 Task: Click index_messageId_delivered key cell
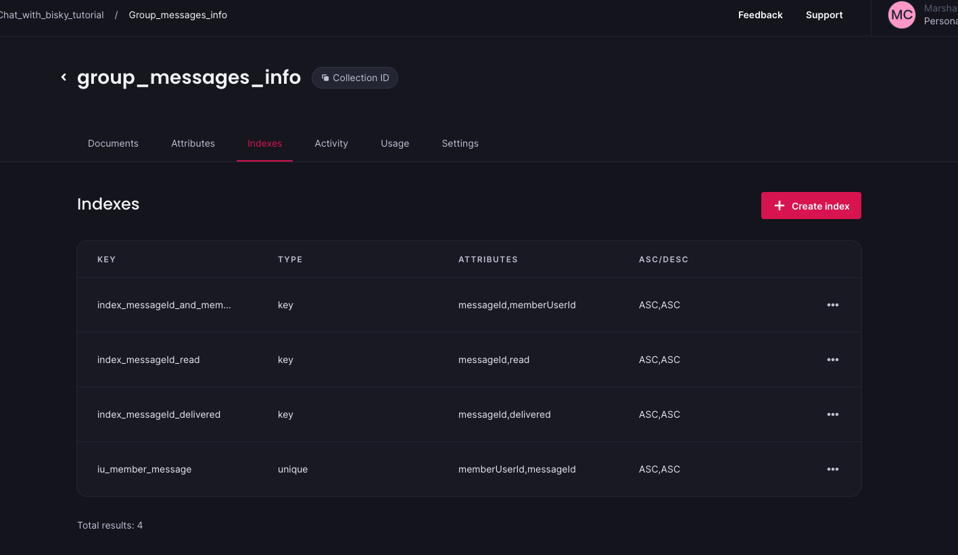coord(159,414)
